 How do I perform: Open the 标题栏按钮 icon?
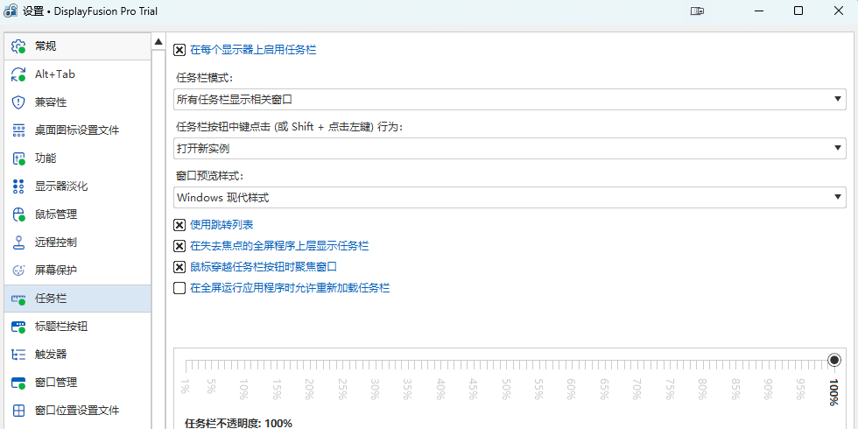18,327
